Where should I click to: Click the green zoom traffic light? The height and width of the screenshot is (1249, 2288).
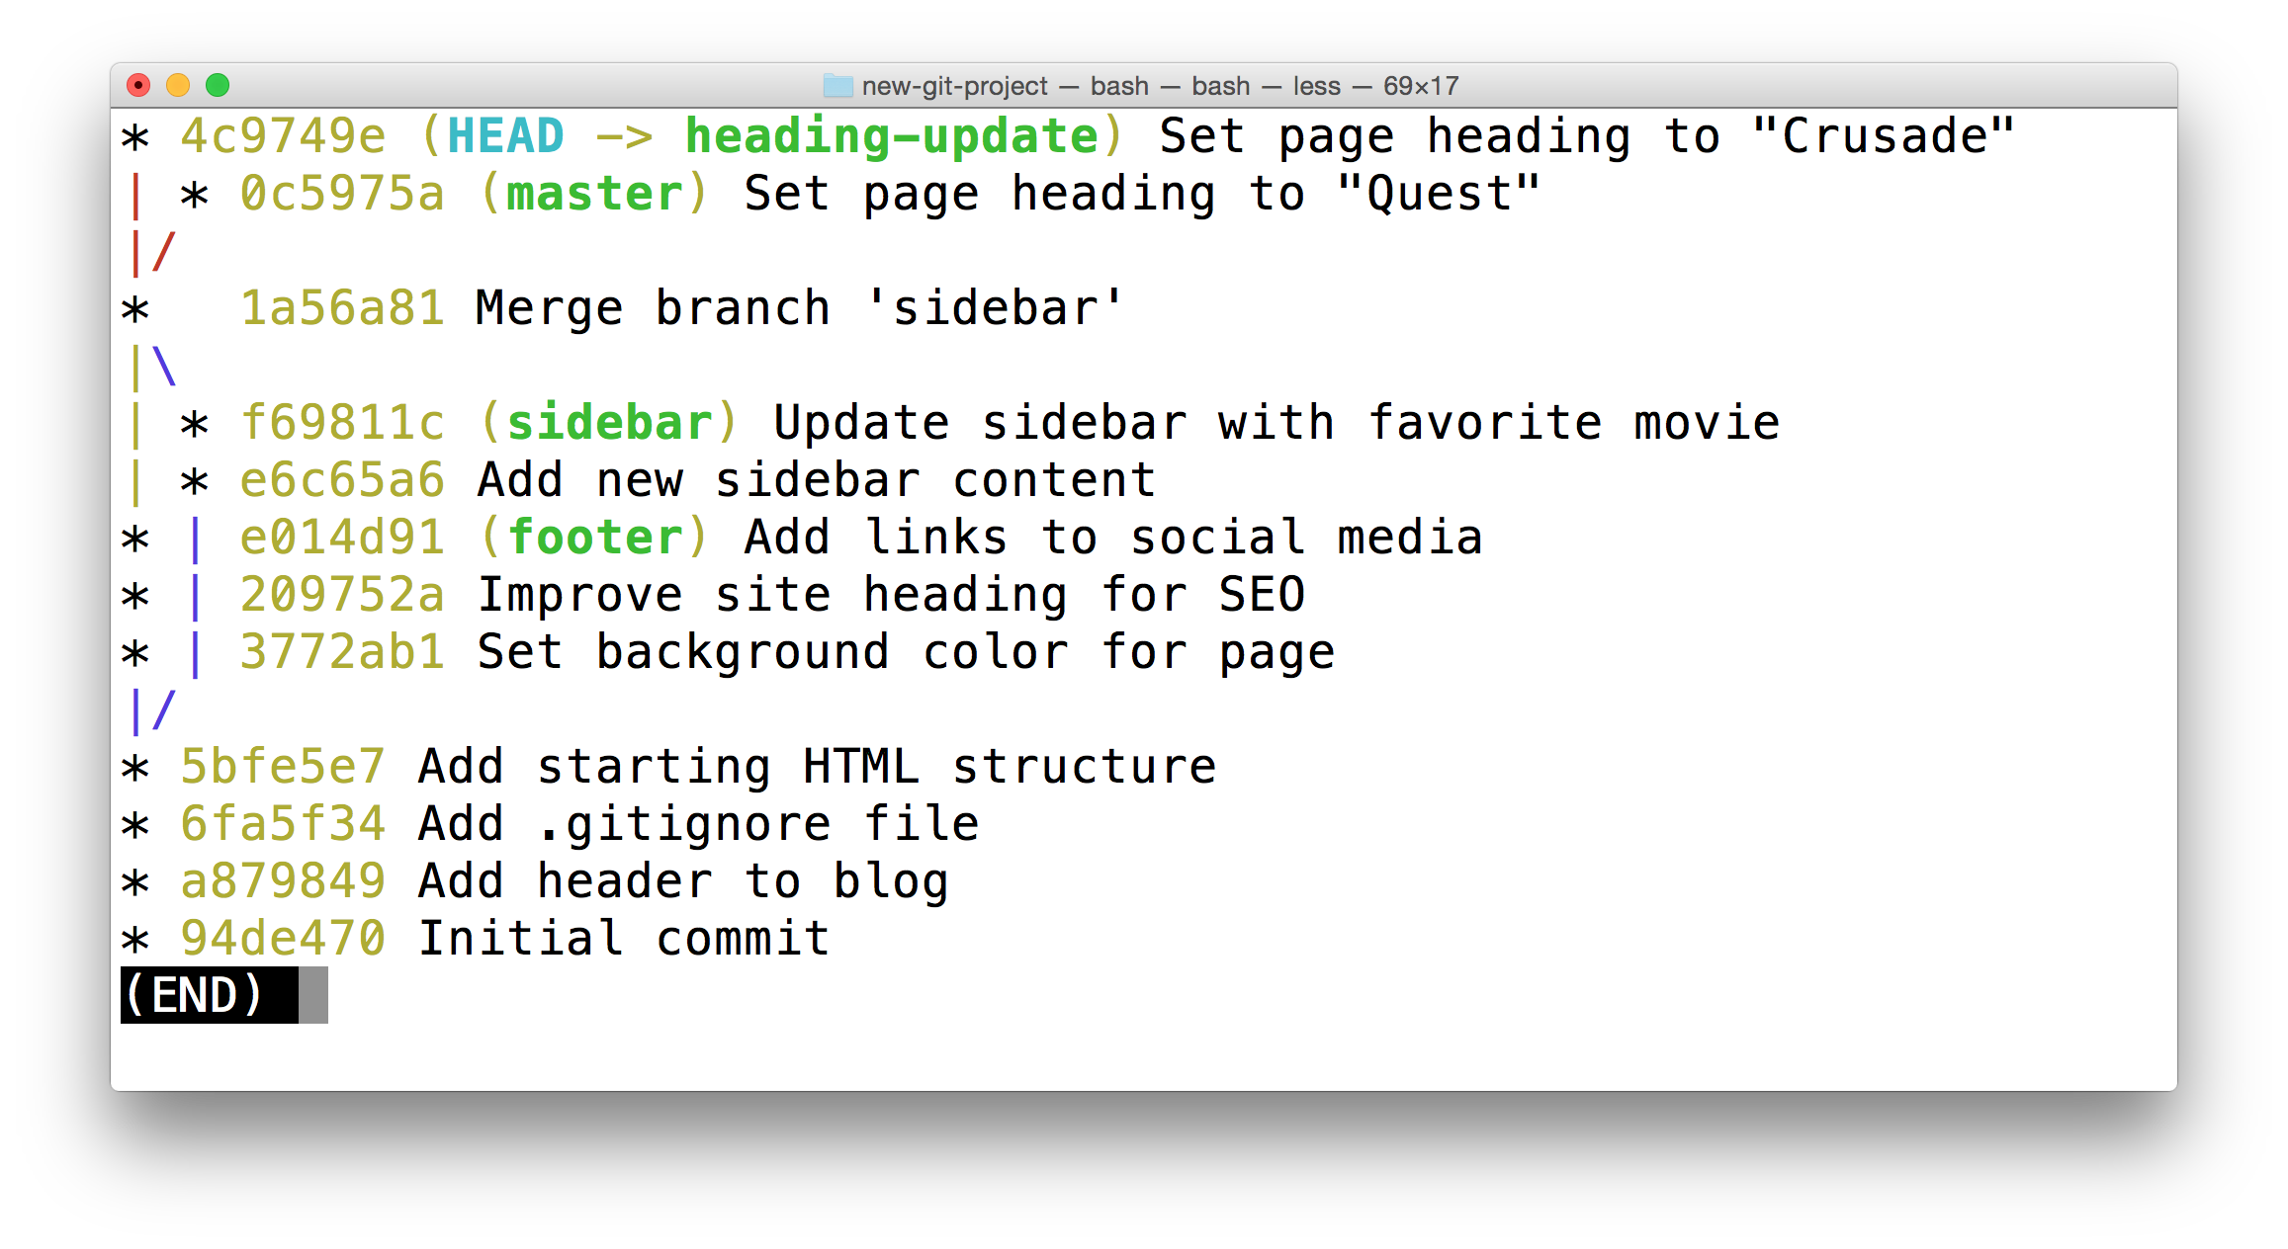(217, 86)
